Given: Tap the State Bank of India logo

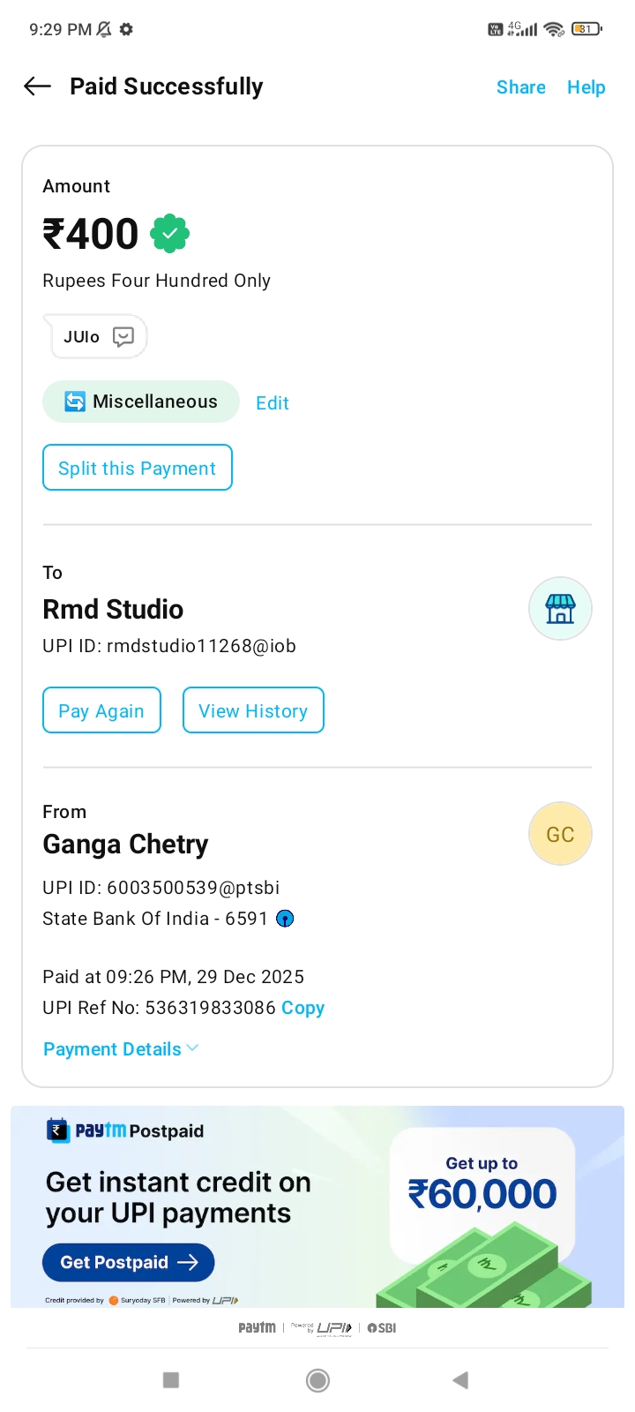Looking at the screenshot, I should click(x=285, y=919).
